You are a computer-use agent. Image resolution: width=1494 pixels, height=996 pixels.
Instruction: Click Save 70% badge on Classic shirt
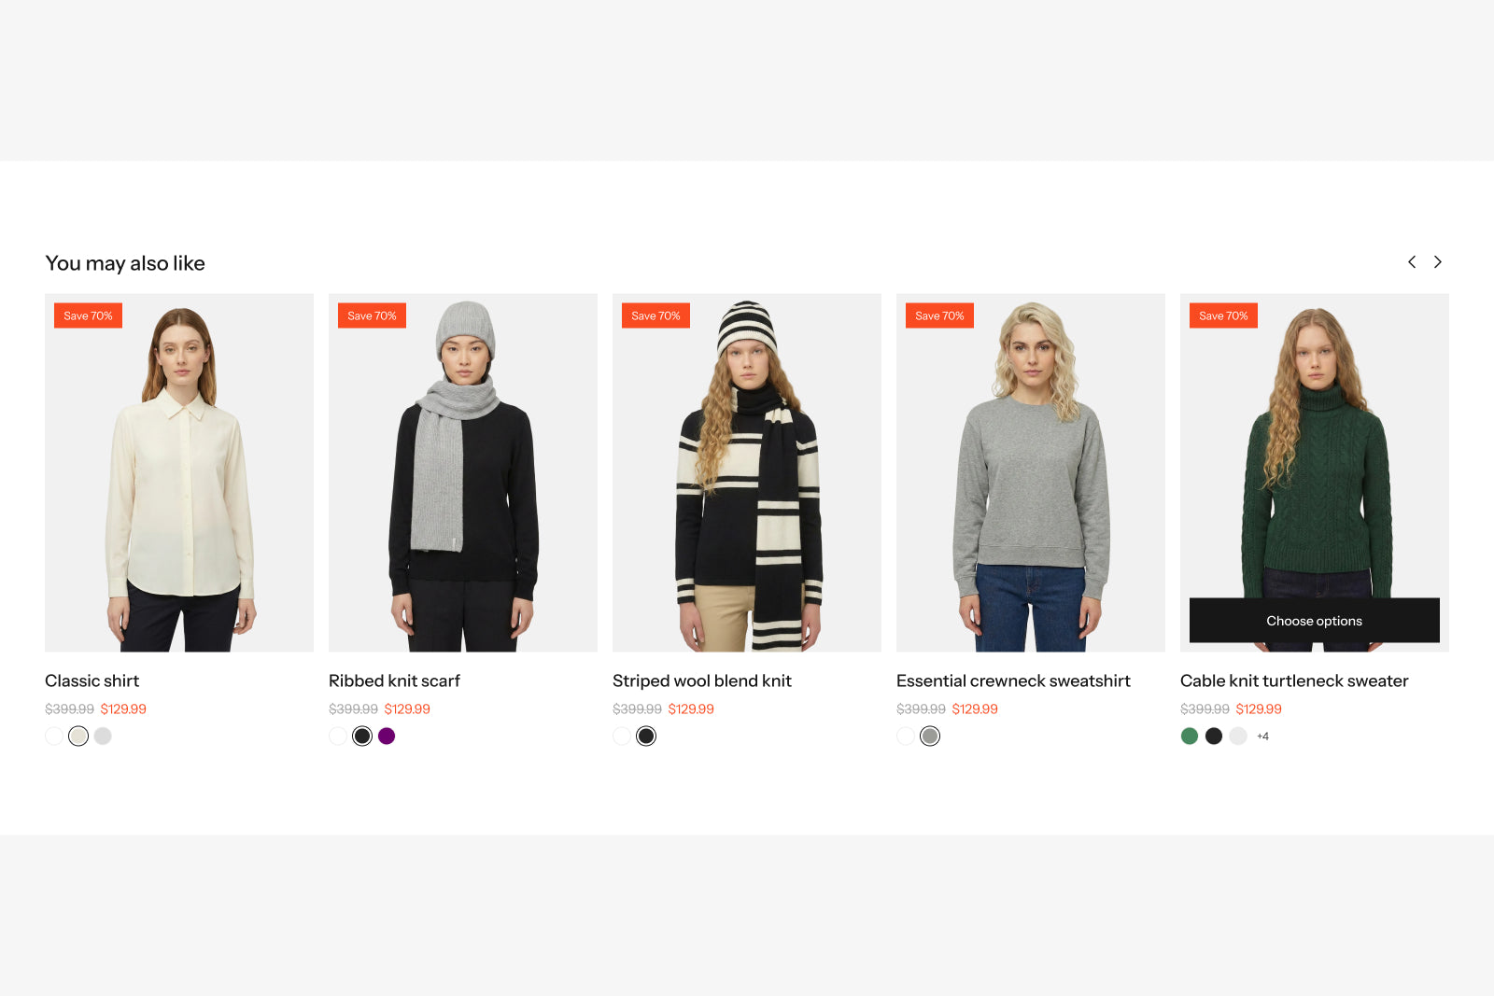coord(88,316)
